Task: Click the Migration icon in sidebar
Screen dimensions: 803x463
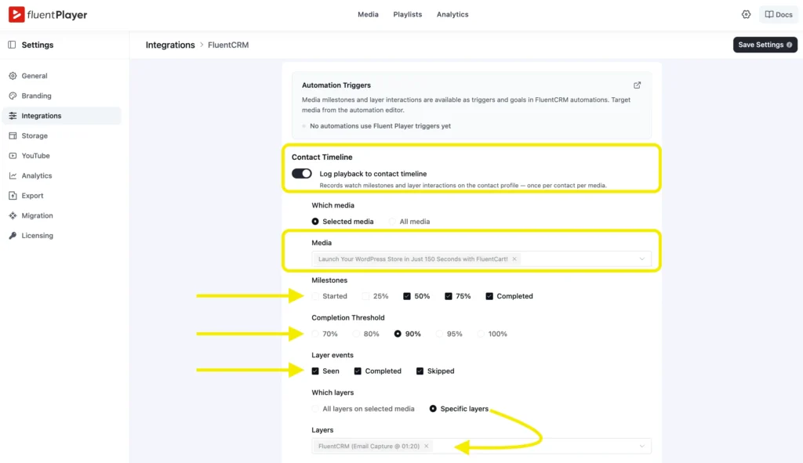Action: (13, 215)
